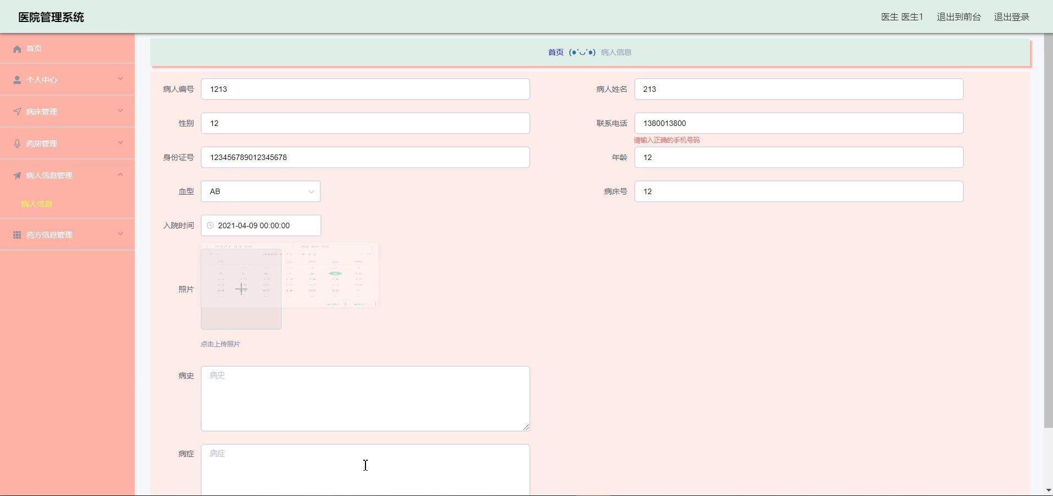Click the paper plane icon beside 病人信息管理
Viewport: 1053px width, 496px height.
pos(17,176)
